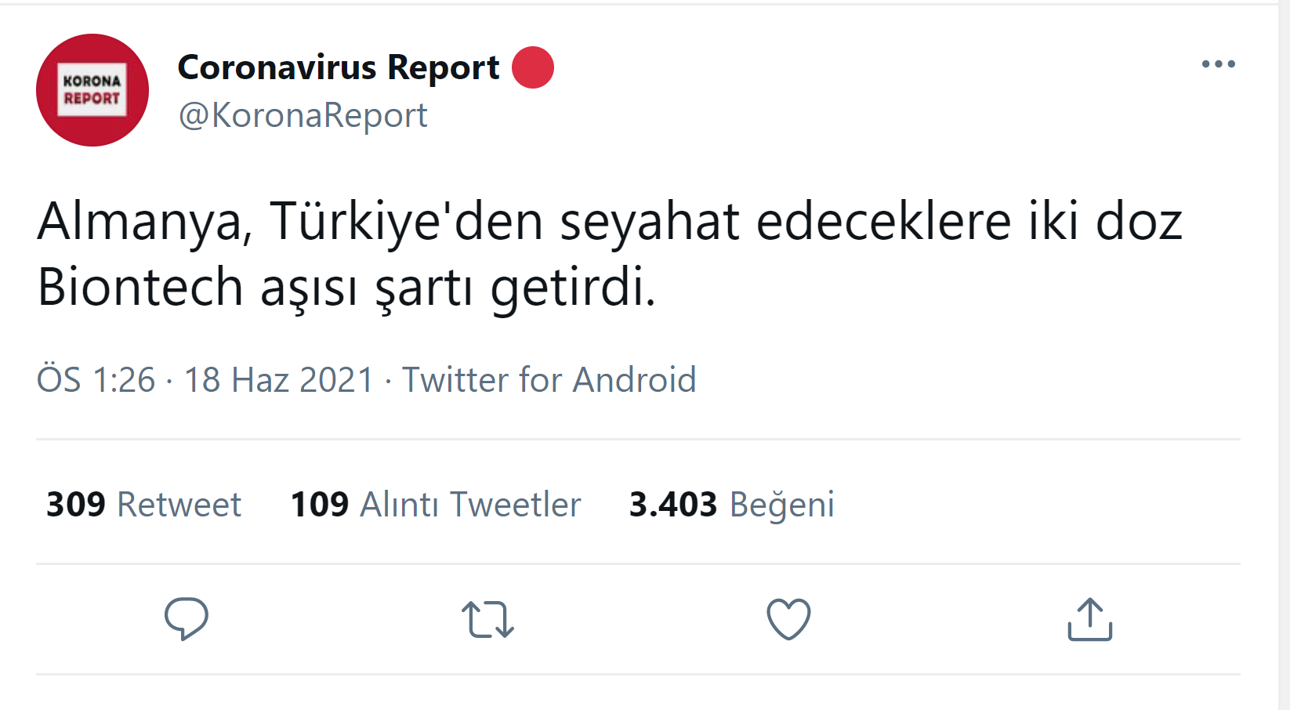The height and width of the screenshot is (710, 1290).
Task: Open the share tweet icon
Action: pos(1089,619)
